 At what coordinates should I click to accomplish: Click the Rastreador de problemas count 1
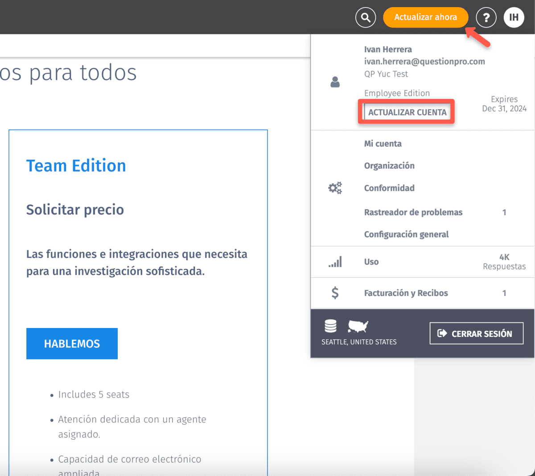pos(504,212)
